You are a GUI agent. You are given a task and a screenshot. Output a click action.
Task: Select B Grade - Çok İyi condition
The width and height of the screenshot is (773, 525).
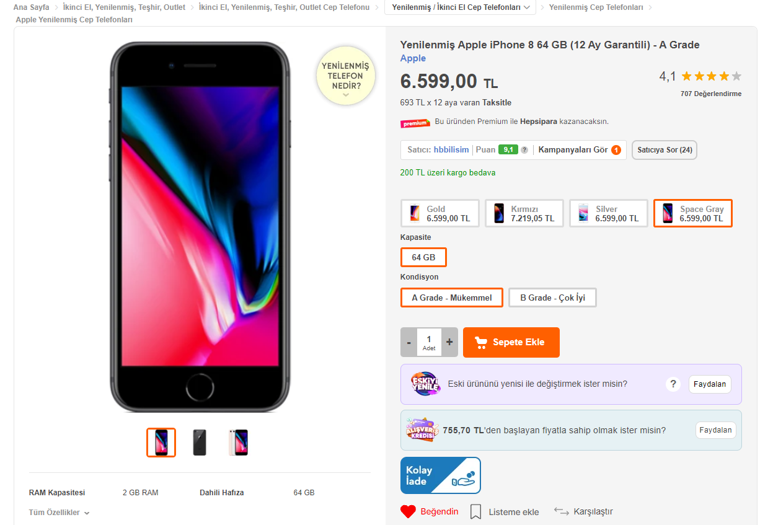click(552, 298)
